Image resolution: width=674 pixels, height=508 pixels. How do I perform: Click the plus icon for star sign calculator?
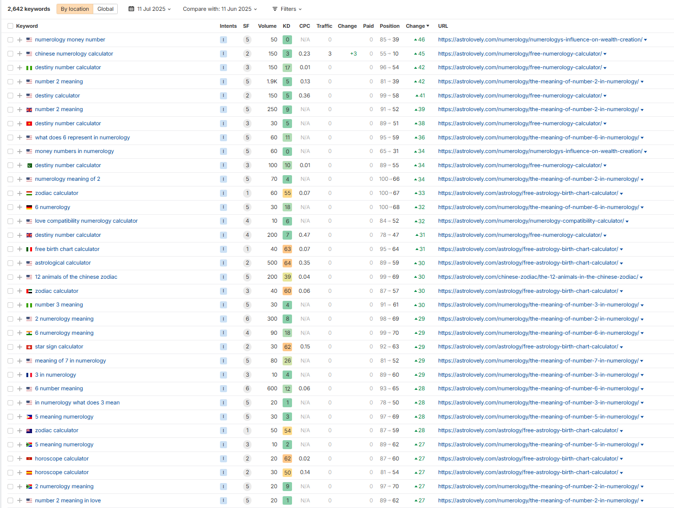(20, 347)
